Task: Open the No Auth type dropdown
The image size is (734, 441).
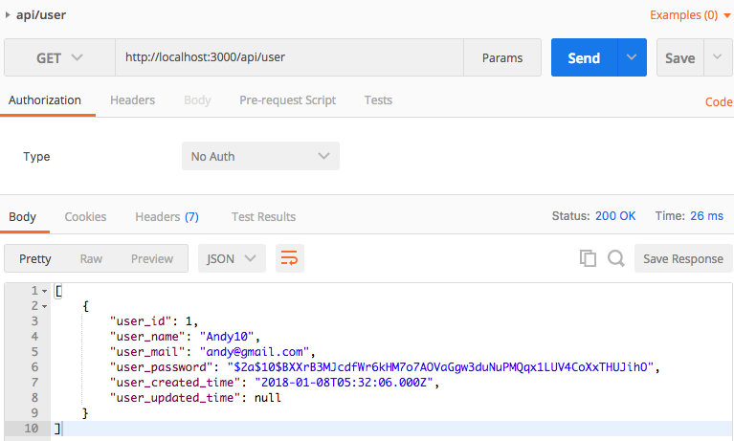Action: pyautogui.click(x=260, y=156)
